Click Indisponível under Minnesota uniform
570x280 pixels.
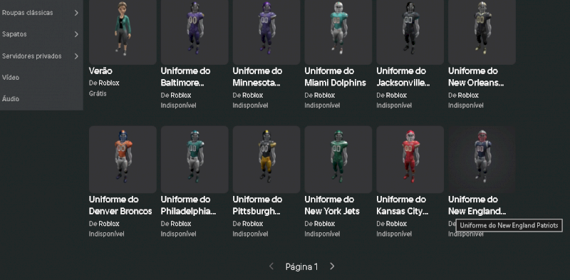point(251,105)
